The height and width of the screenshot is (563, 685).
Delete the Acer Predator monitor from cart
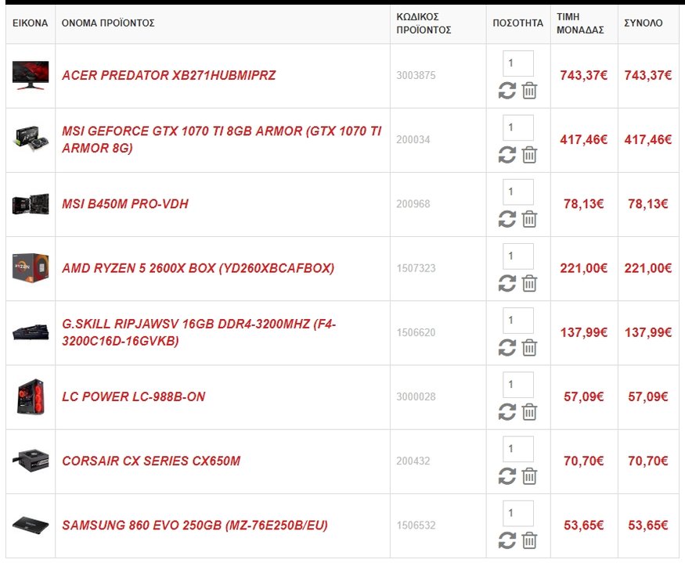click(x=529, y=91)
